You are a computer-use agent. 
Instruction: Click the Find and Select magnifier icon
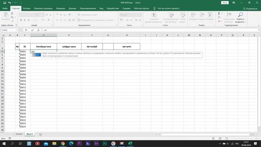[240, 15]
